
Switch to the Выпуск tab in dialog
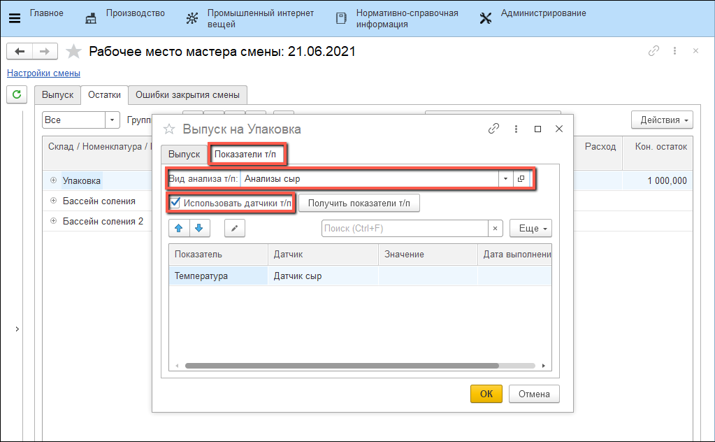(x=184, y=154)
